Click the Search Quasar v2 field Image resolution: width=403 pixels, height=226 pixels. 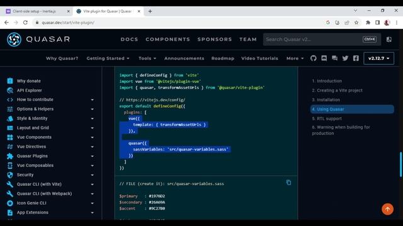coord(322,39)
